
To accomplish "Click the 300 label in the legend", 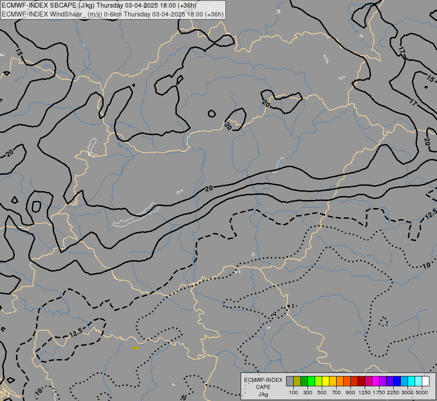I will coord(308,393).
